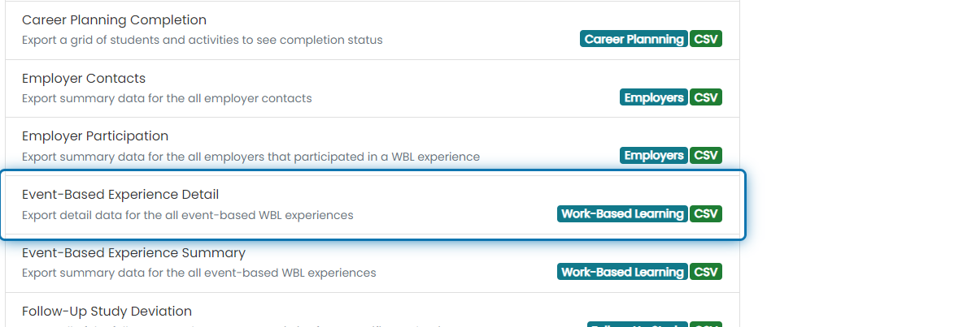963x327 pixels.
Task: Click Employer Contacts description text
Action: click(167, 98)
